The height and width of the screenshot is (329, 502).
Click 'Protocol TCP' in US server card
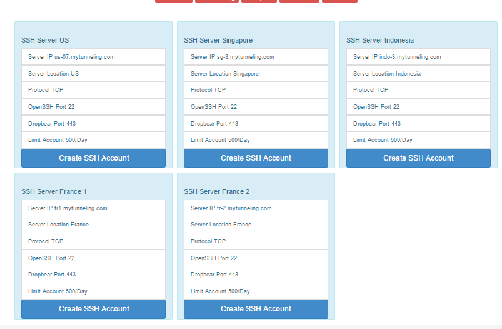[94, 90]
